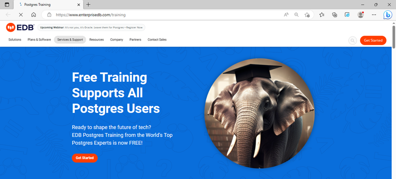Click the graduate elephant image

coord(260,114)
